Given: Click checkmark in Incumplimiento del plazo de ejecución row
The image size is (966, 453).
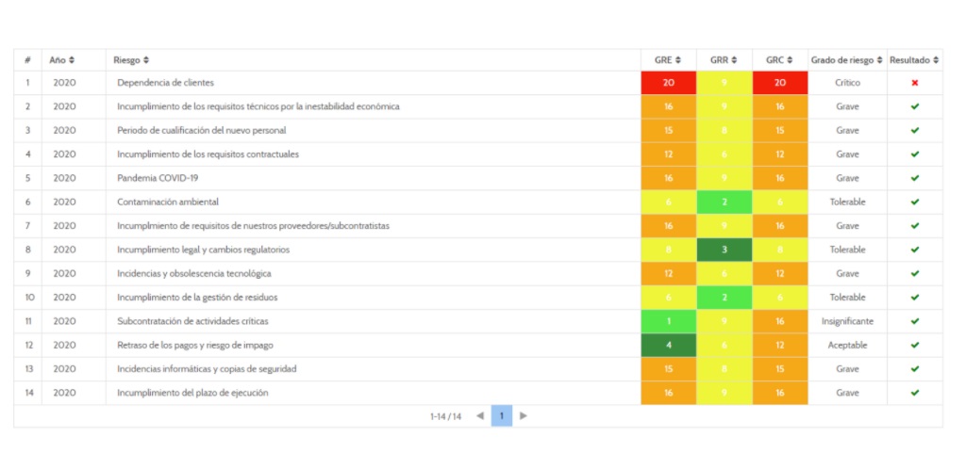Looking at the screenshot, I should click(x=914, y=393).
